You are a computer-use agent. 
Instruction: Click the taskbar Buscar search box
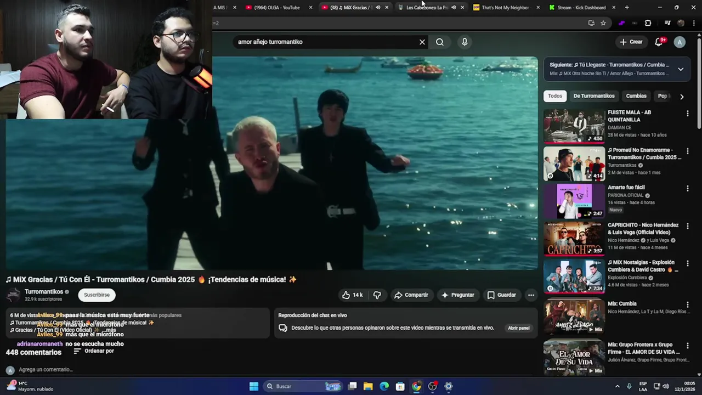(303, 386)
